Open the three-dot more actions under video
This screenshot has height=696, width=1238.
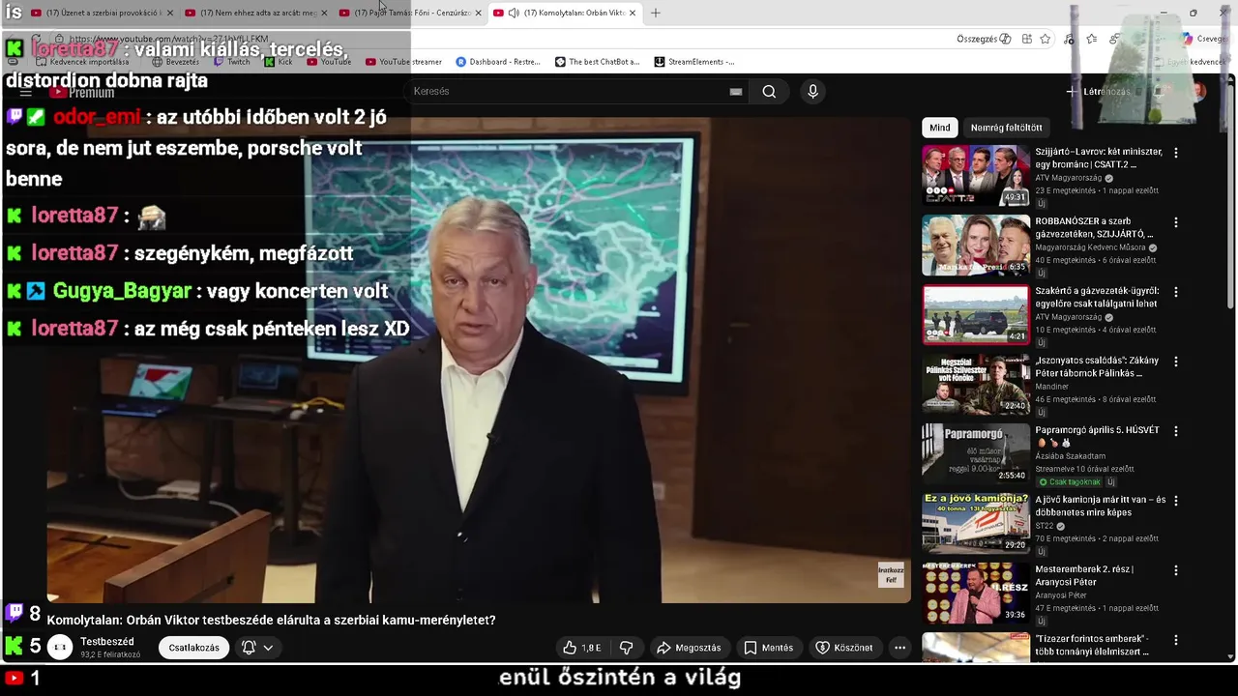pyautogui.click(x=899, y=648)
